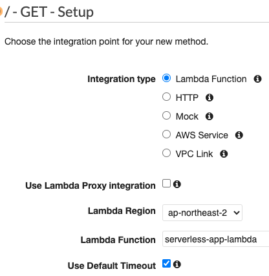
Task: Open the Lambda Region dropdown
Action: 202,213
